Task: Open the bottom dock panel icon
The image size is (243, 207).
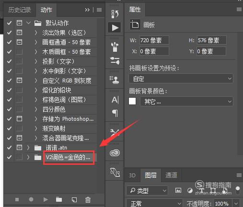Action: pyautogui.click(x=115, y=172)
